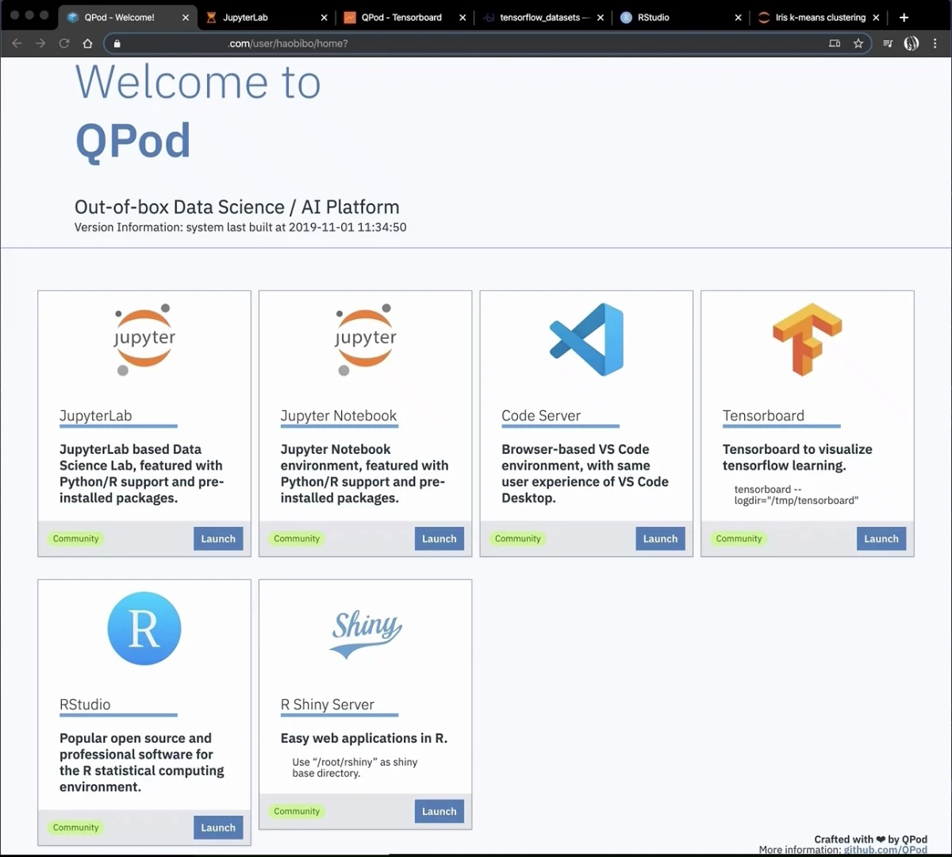Viewport: 952px width, 857px height.
Task: Close the JupyterLab browser tab
Action: 324,17
